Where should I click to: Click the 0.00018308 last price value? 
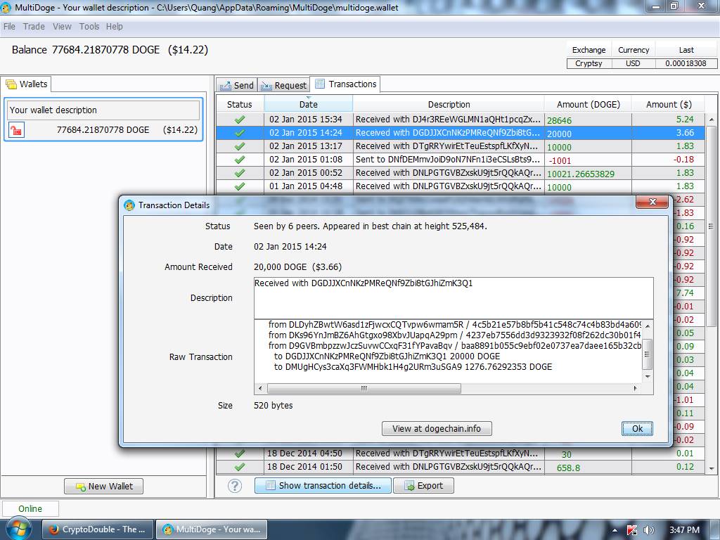pos(686,63)
